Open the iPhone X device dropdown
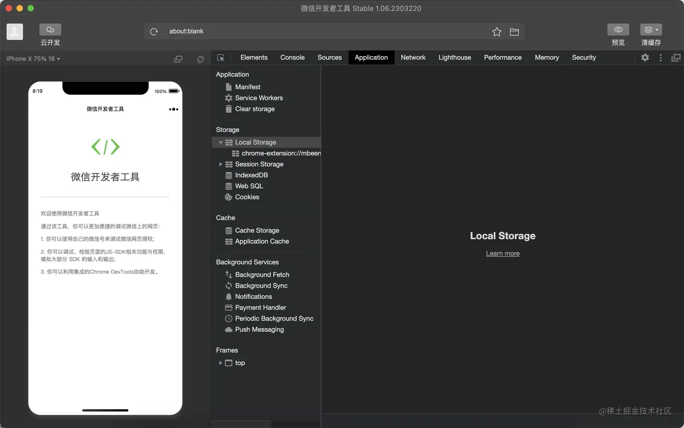This screenshot has height=428, width=684. (32, 58)
